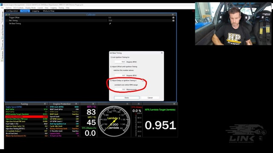Switch to the Tuning page tab
Image resolution: width=273 pixels, height=153 pixels.
point(25,11)
